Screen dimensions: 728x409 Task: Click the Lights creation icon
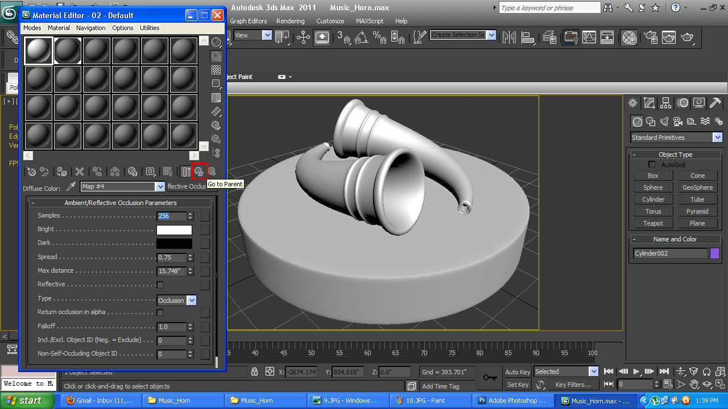point(664,122)
